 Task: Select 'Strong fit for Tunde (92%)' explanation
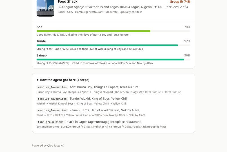[90, 49]
